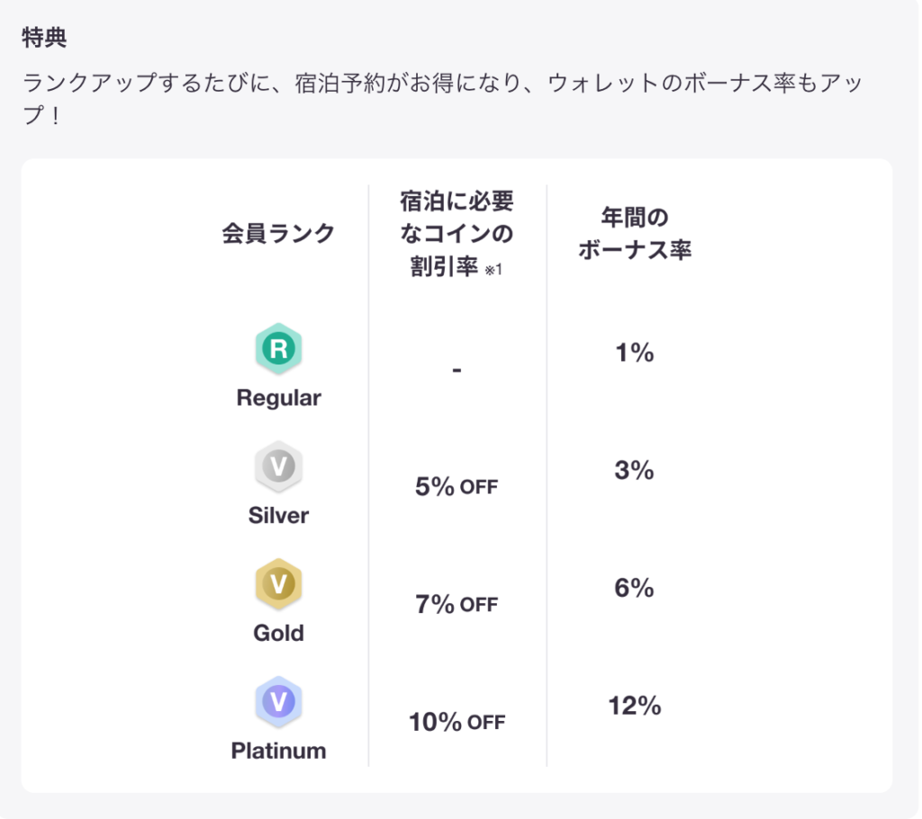Click the 6% Gold bonus rate
Image resolution: width=922 pixels, height=819 pixels.
pyautogui.click(x=635, y=589)
